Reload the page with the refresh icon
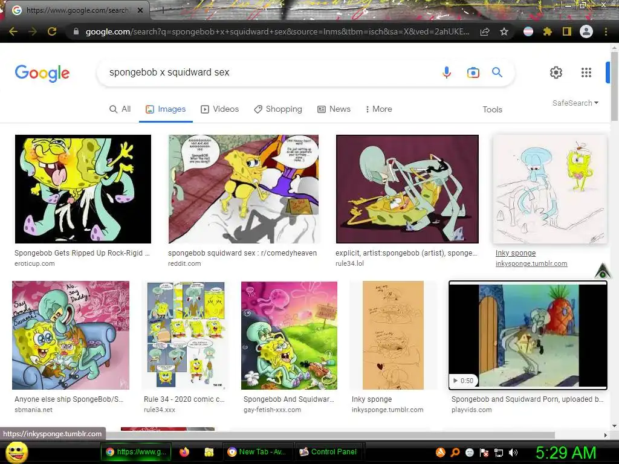The width and height of the screenshot is (619, 464). click(x=52, y=31)
